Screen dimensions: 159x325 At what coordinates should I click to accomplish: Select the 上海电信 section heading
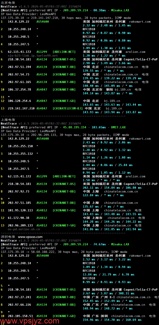click(8, 120)
